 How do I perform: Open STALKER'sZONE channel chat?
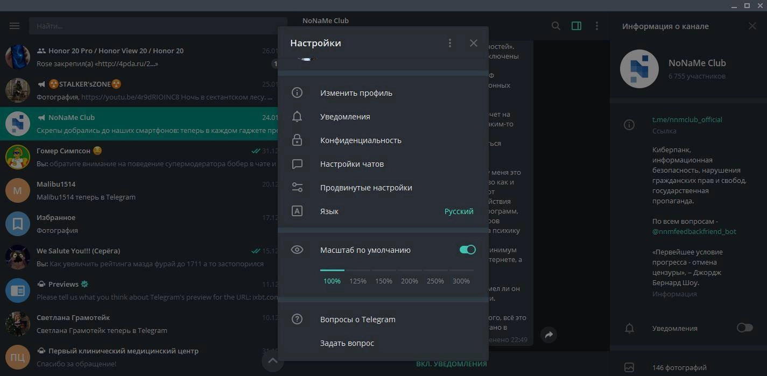point(139,90)
